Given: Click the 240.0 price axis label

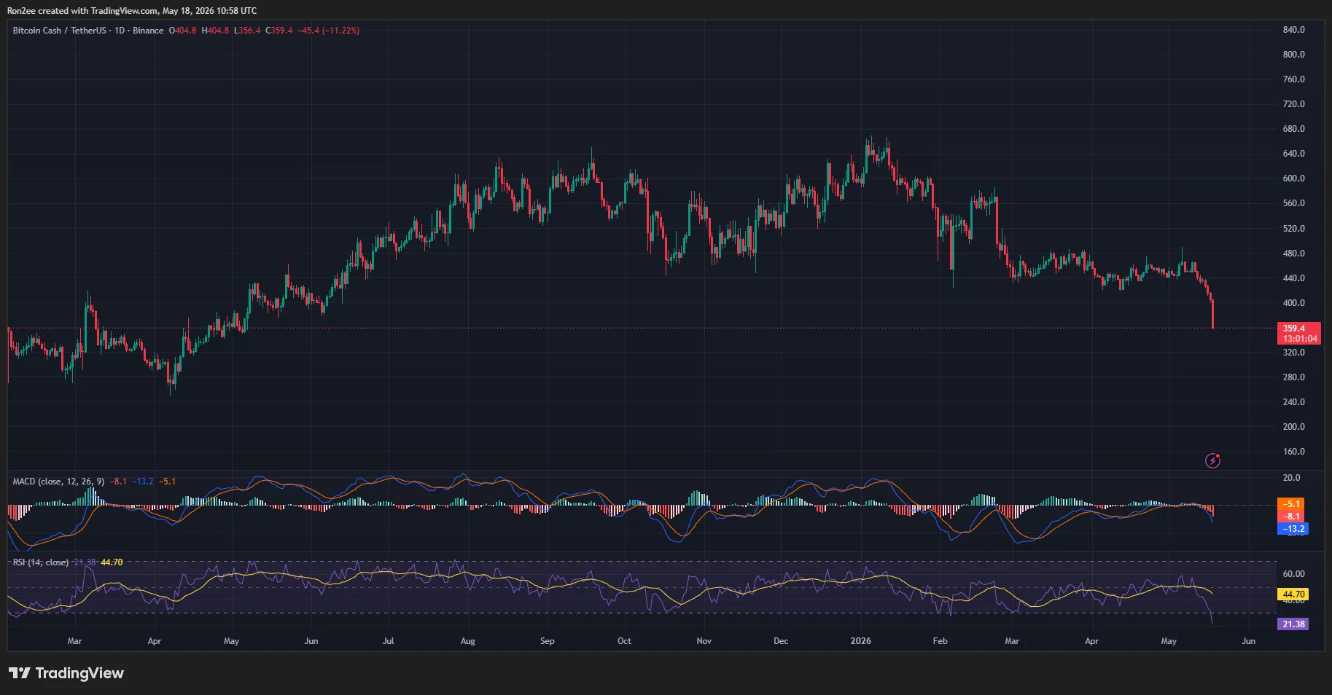Looking at the screenshot, I should point(1294,402).
